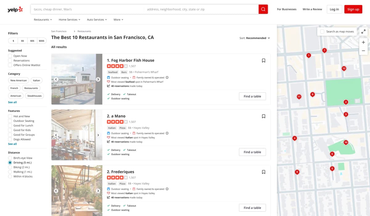Select the $ price filter
The width and height of the screenshot is (370, 216).
13,41
